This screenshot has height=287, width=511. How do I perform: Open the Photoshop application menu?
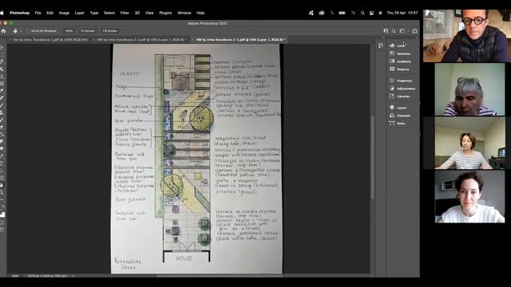[x=19, y=13]
